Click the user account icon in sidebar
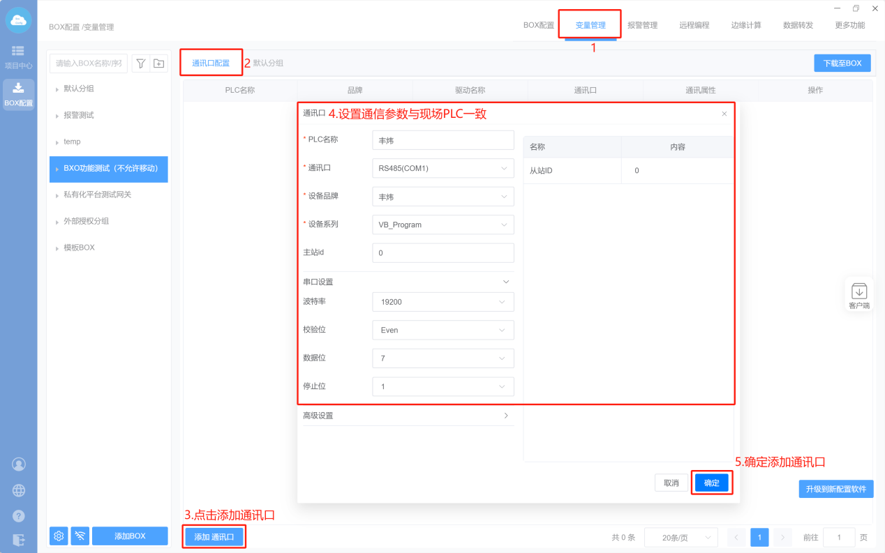The image size is (885, 553). [x=19, y=464]
